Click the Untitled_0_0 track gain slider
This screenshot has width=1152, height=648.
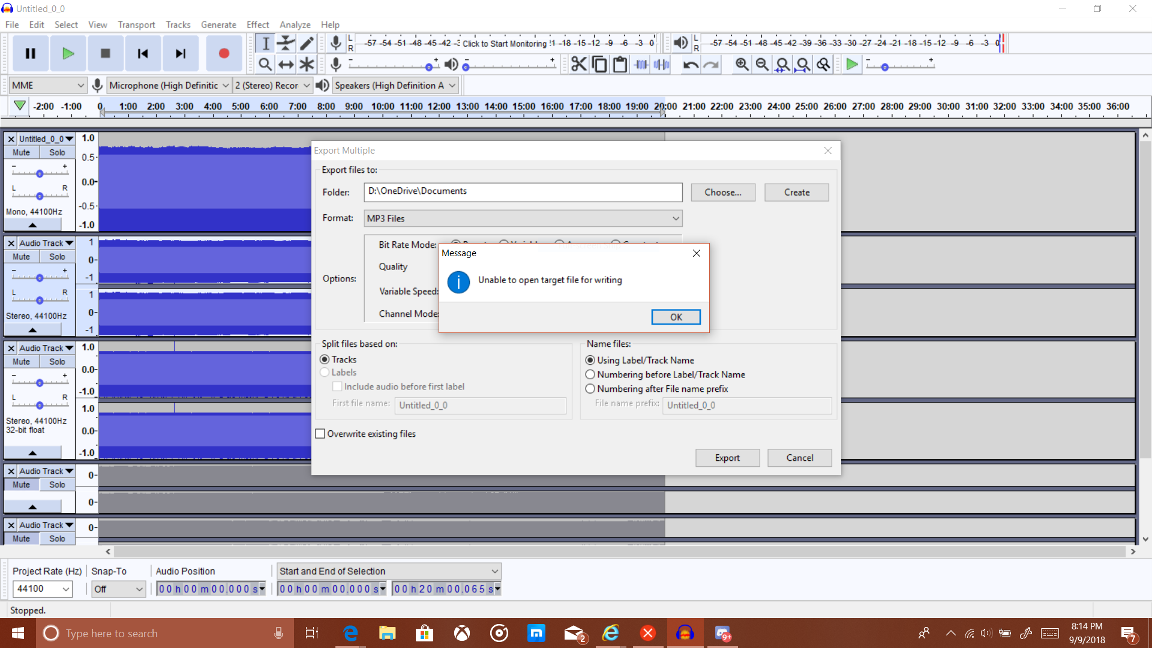[40, 173]
